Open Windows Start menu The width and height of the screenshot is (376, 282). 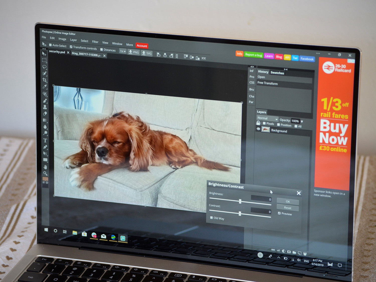(x=46, y=230)
